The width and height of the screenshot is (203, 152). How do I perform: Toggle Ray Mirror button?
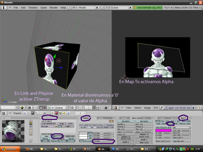coord(125,121)
